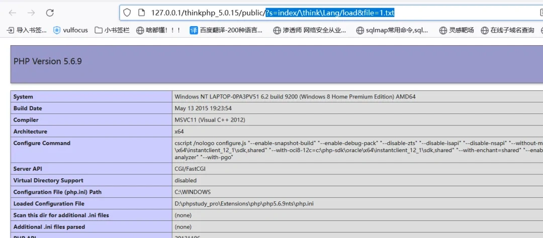Click the browser forward arrow

click(31, 13)
